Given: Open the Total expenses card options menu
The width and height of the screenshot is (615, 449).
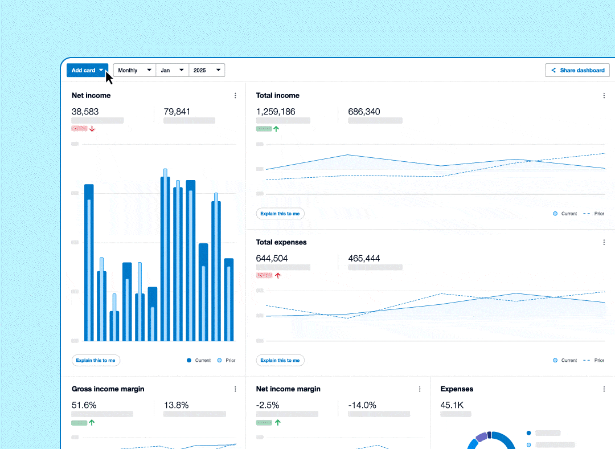Looking at the screenshot, I should [604, 242].
